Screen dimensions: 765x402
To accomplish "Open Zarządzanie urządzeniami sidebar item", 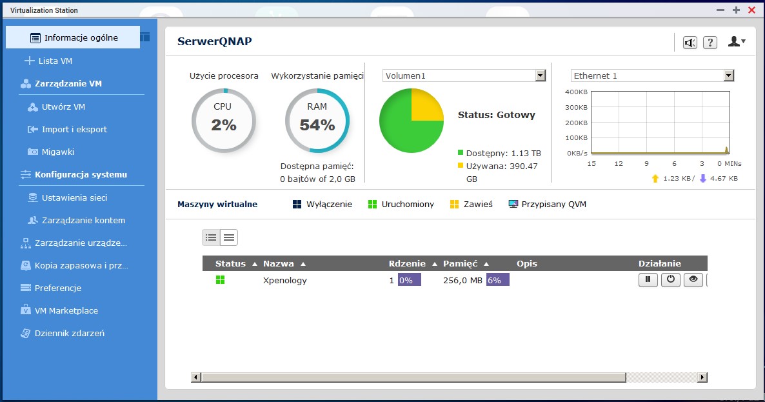I will click(81, 243).
